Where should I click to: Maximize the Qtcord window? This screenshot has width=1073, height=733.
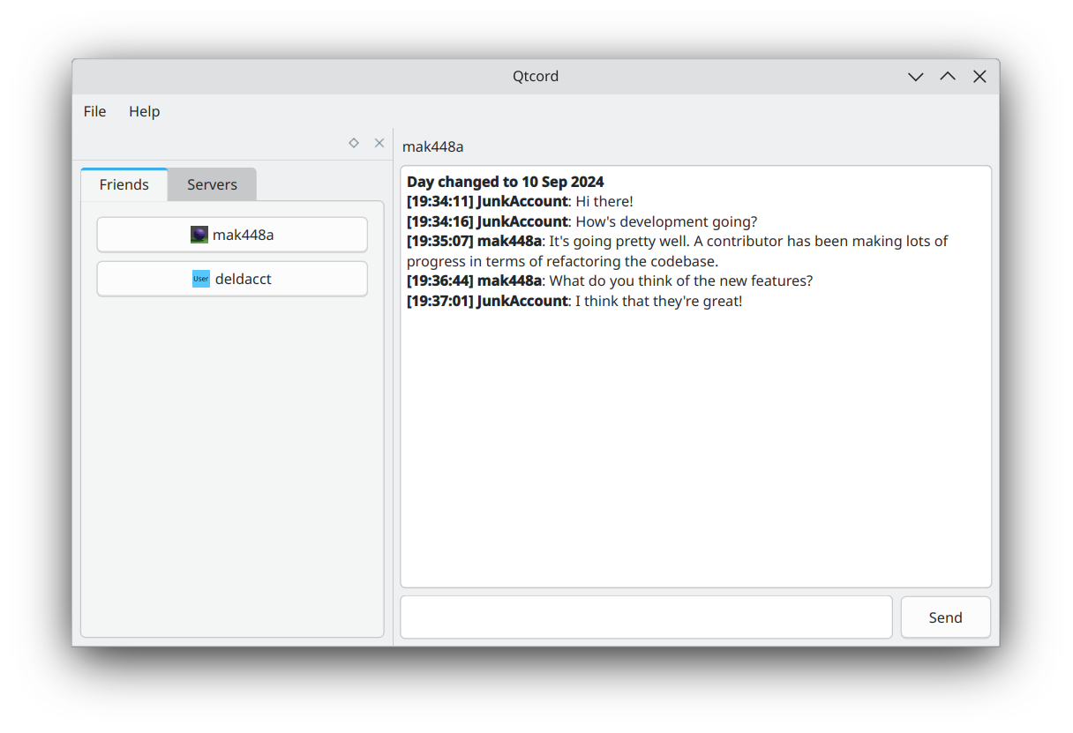coord(948,77)
